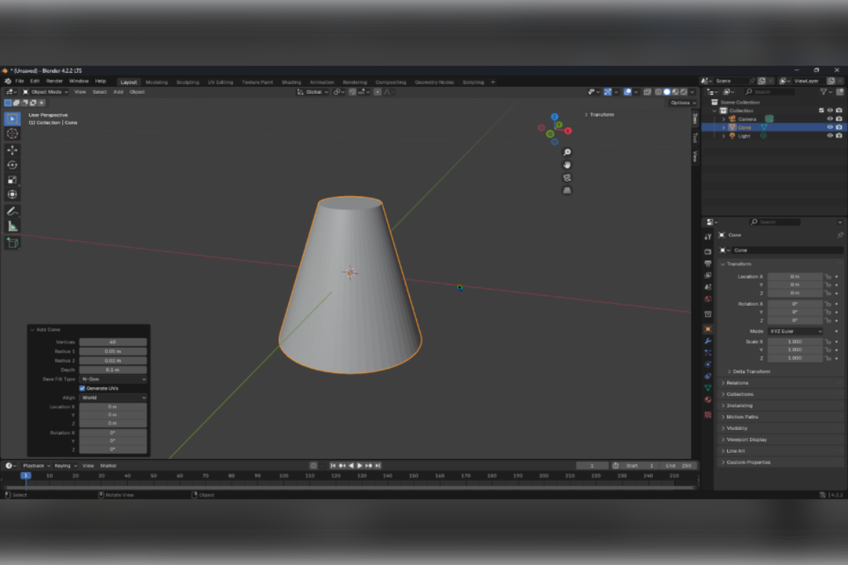Click the Location X field in Transform
848x565 pixels.
795,276
